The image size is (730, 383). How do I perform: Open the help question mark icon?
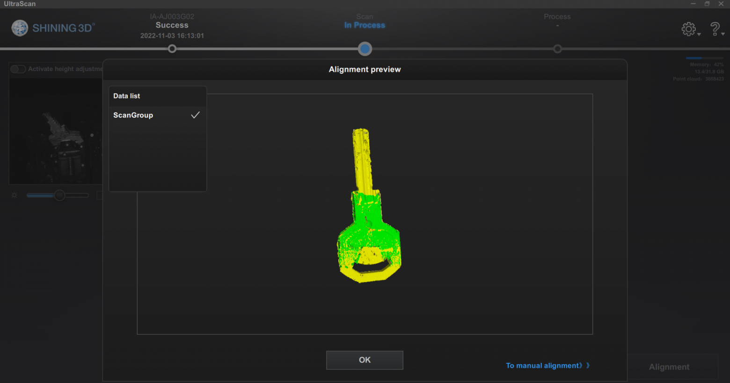click(x=715, y=29)
